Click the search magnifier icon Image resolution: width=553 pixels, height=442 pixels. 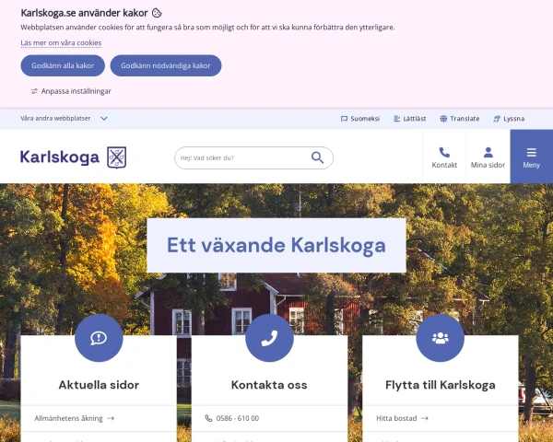[317, 157]
